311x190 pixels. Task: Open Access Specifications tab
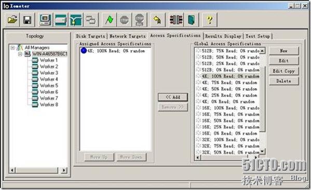tap(175, 36)
